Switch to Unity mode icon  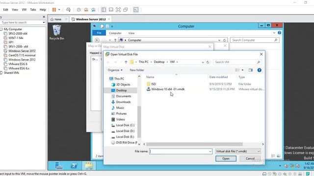point(126,10)
